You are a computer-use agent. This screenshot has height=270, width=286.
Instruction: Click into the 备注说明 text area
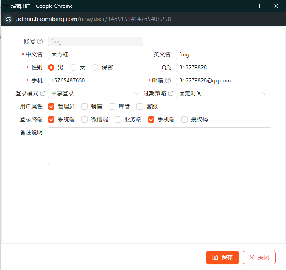(159, 146)
